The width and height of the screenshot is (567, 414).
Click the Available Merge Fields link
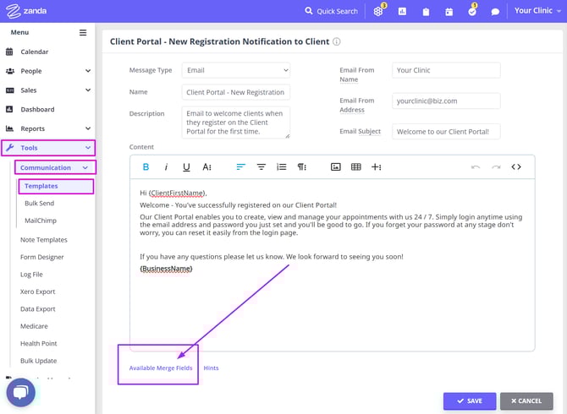161,368
